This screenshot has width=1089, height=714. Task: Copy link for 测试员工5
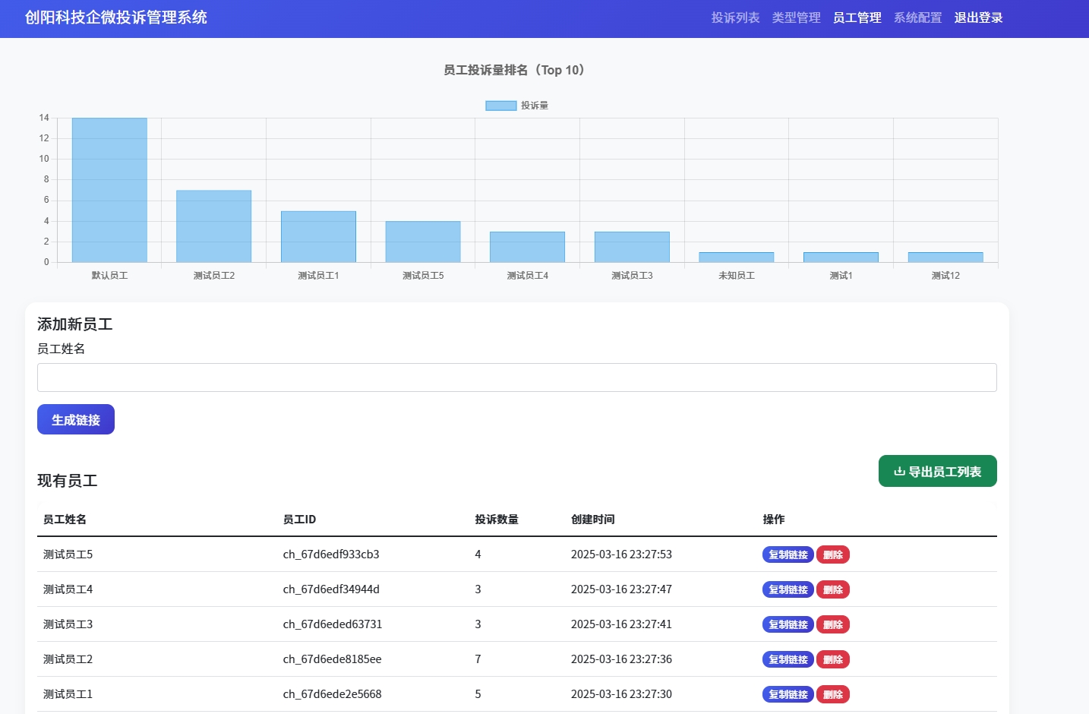(788, 554)
